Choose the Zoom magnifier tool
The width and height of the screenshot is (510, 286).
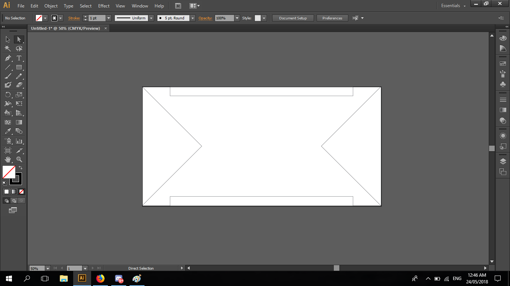tap(19, 159)
